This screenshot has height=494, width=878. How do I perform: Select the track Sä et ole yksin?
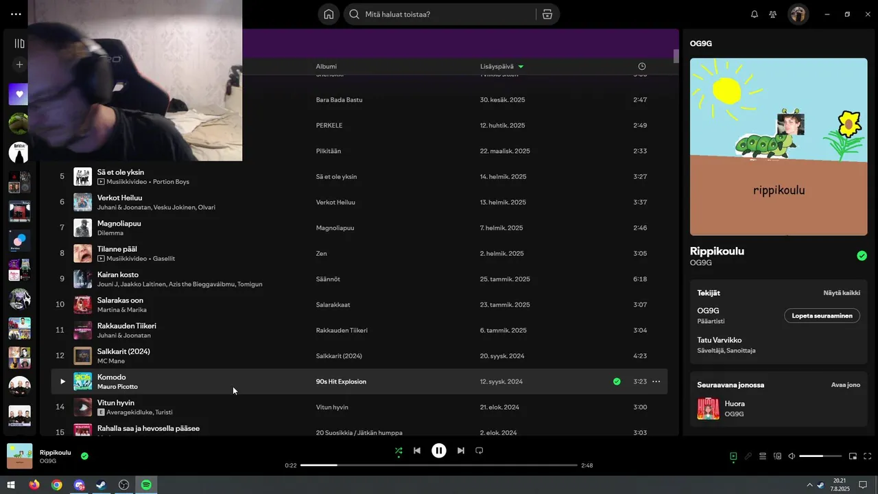(121, 172)
